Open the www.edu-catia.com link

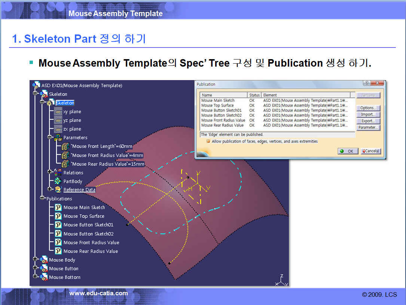[x=99, y=293]
